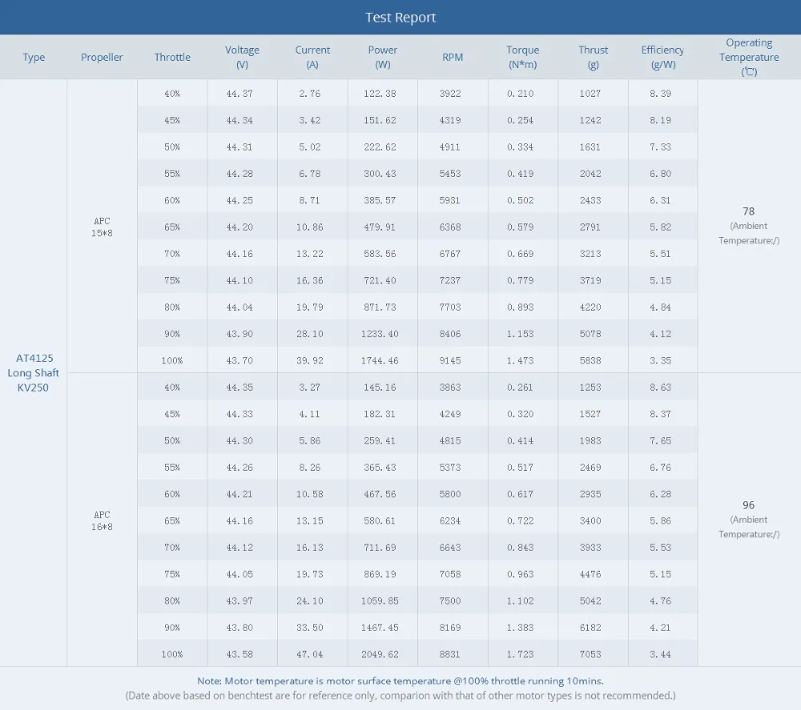Click the Voltage (V) column header
The height and width of the screenshot is (710, 801).
point(242,57)
